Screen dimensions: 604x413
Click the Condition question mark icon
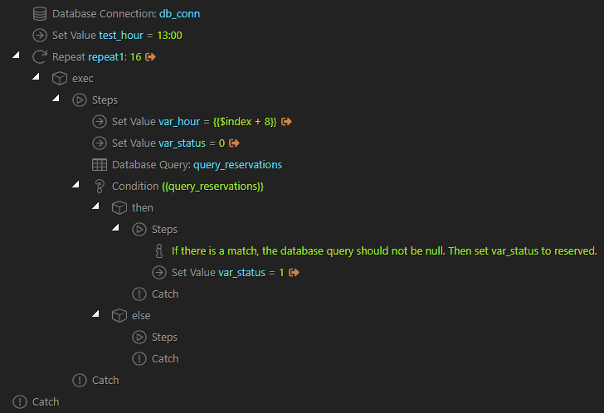pyautogui.click(x=99, y=187)
